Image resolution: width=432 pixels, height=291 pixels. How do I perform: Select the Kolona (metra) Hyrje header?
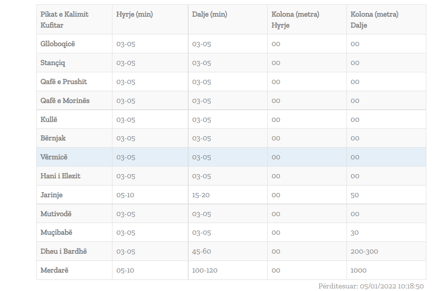pyautogui.click(x=295, y=20)
